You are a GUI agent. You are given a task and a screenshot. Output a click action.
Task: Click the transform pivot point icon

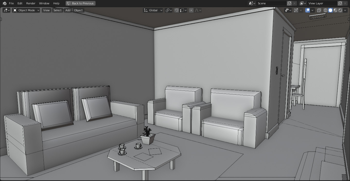click(x=167, y=10)
